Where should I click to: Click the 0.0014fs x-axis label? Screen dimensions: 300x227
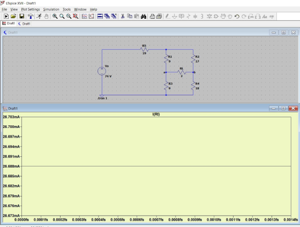coord(290,220)
